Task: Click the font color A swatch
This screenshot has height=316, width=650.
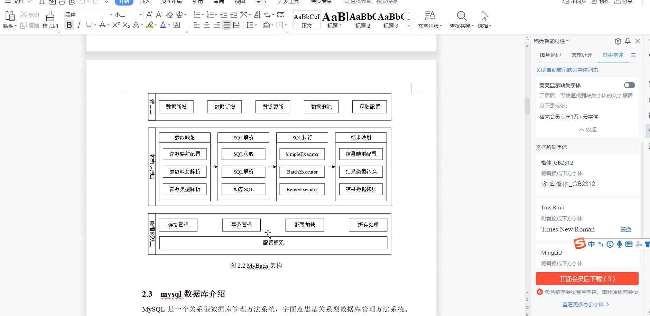Action: [163, 25]
